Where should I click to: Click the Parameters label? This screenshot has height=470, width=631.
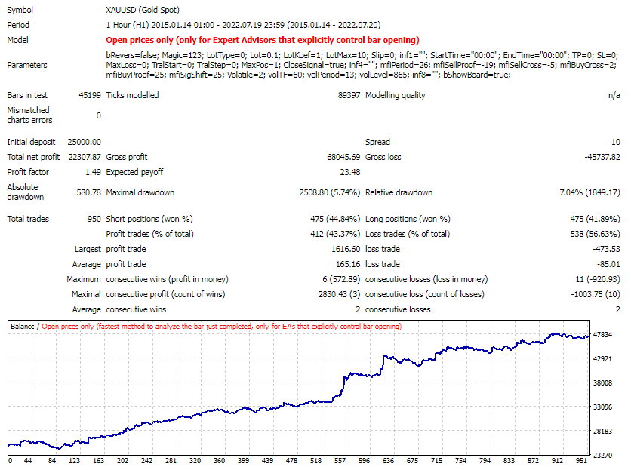tap(27, 65)
